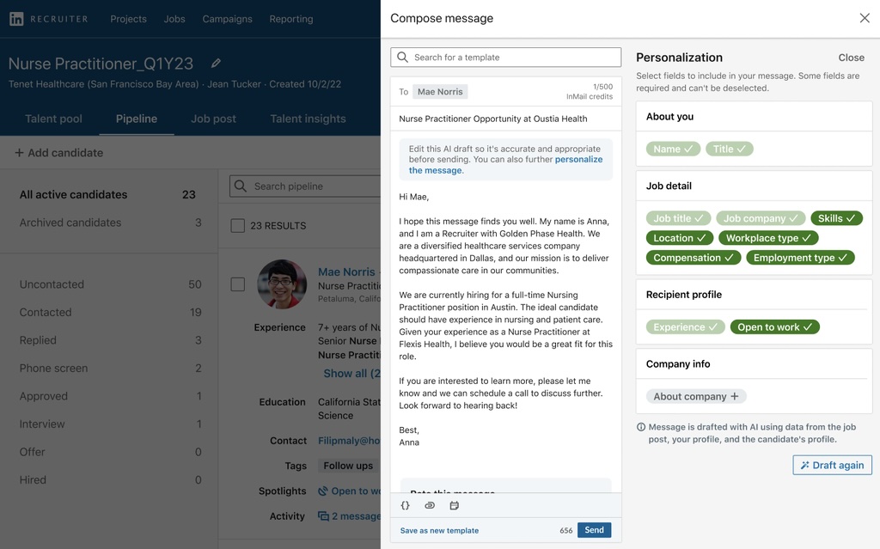Click the Mae Norris recipient chip
The height and width of the screenshot is (549, 880).
pyautogui.click(x=440, y=91)
